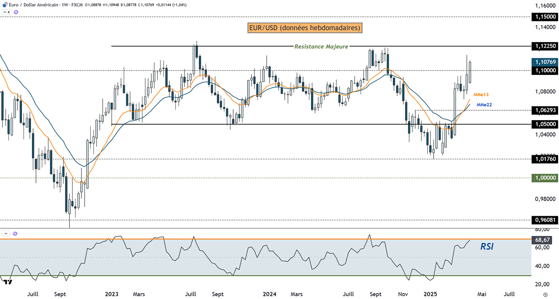Select the EUR/USD données hebdomadaires text box

(305, 28)
